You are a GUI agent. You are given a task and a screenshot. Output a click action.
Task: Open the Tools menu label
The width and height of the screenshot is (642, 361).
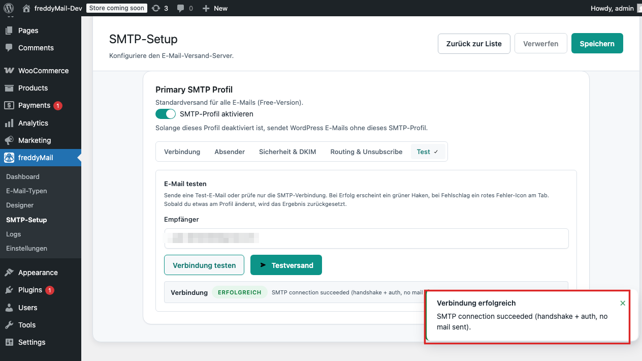click(x=27, y=325)
